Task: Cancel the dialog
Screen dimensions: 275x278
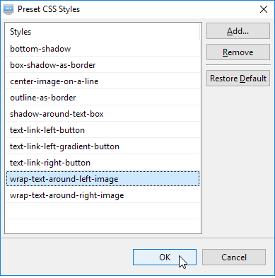Action: pyautogui.click(x=234, y=257)
